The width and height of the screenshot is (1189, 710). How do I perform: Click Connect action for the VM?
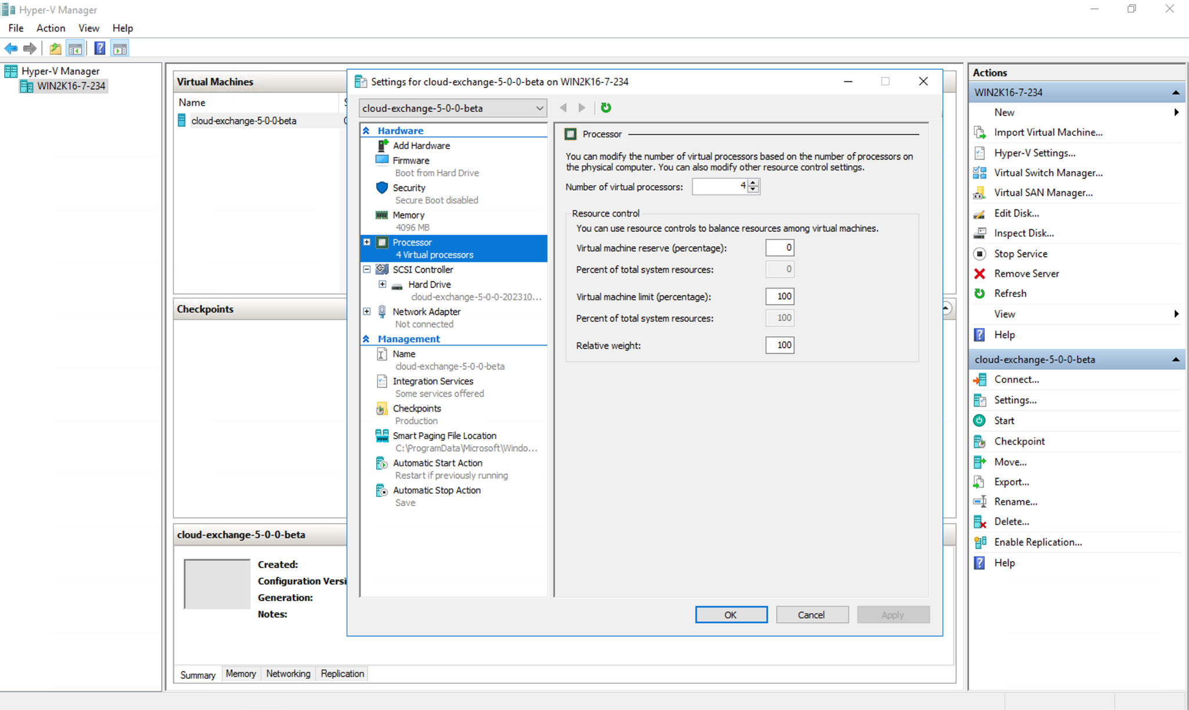coord(1016,379)
